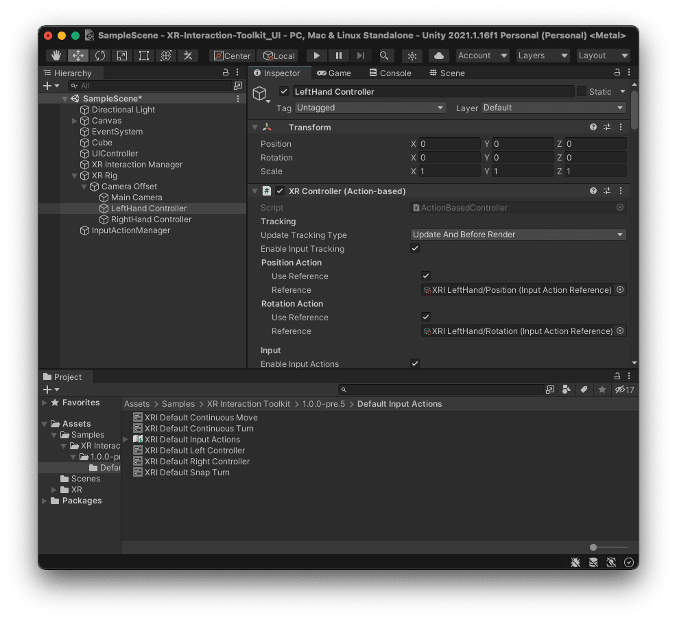Click Samples in the breadcrumb path
The image size is (677, 620).
click(178, 404)
